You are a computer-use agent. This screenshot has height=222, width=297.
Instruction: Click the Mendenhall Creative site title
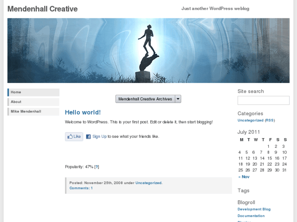pyautogui.click(x=42, y=9)
